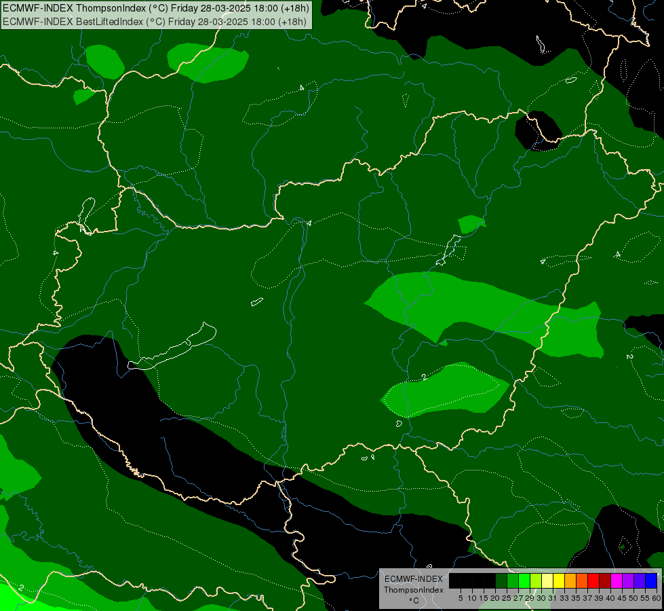Click the legend tick label 29
The height and width of the screenshot is (611, 664).
coord(530,598)
